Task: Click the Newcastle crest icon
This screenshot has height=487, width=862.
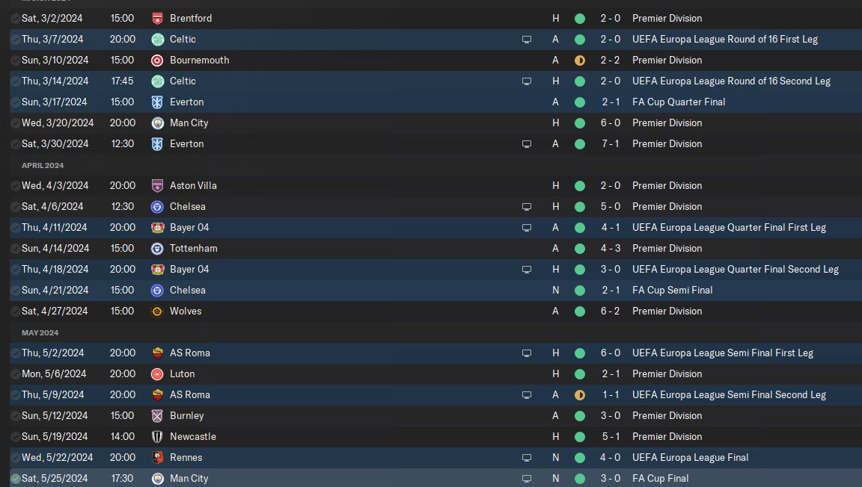Action: (x=157, y=437)
